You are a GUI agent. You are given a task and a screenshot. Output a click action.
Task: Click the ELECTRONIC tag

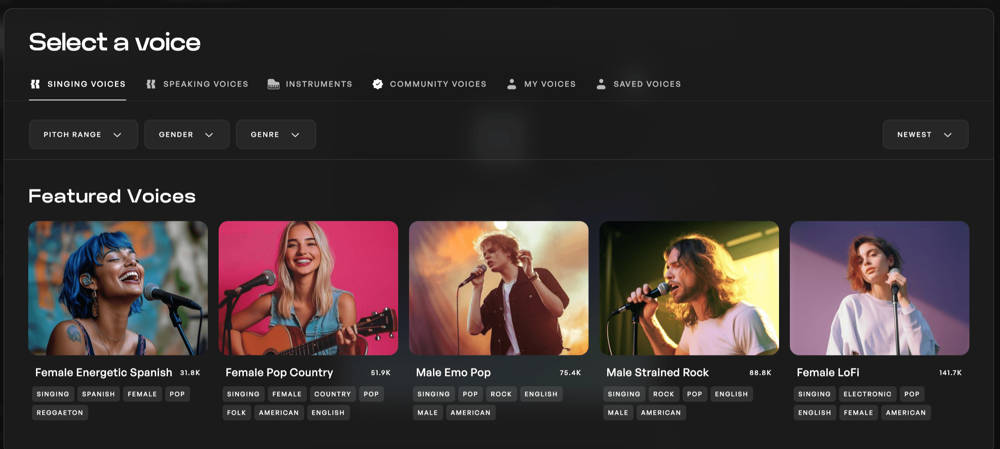pos(868,394)
